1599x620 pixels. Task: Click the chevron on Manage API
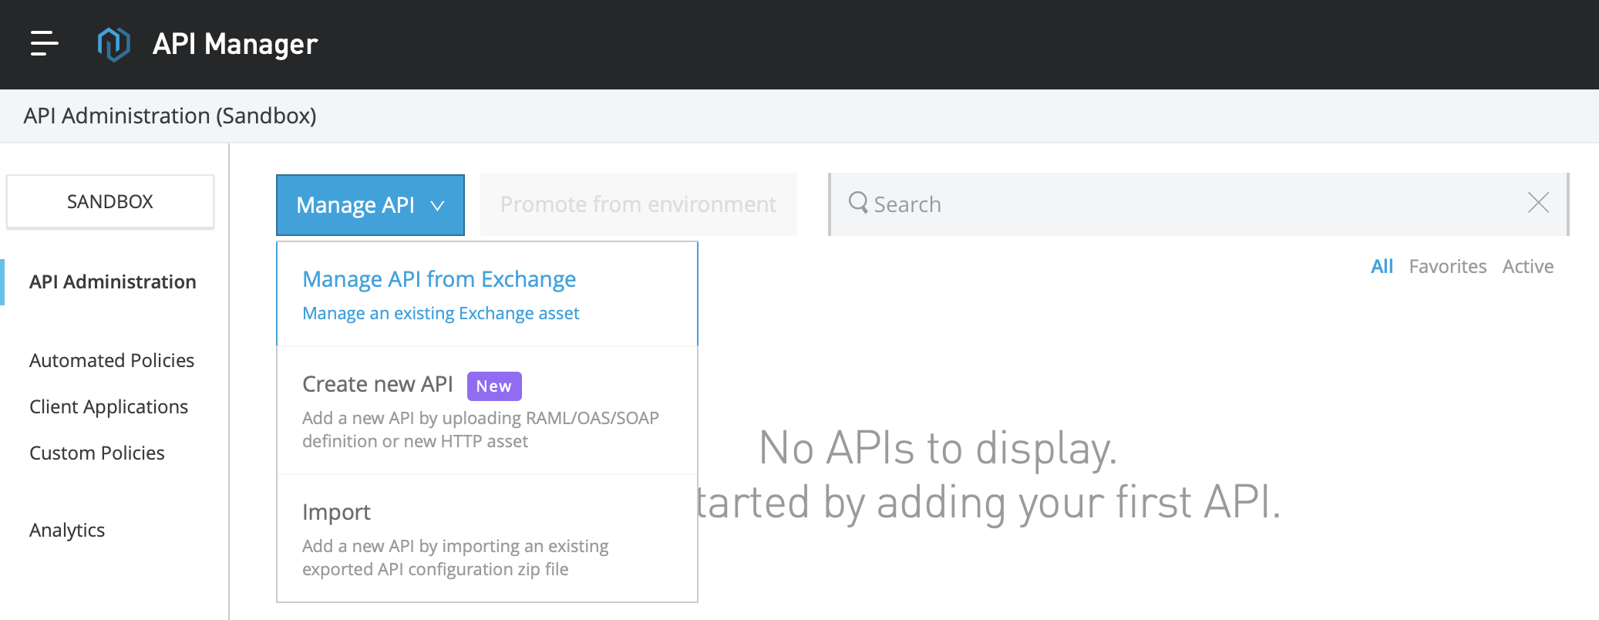[437, 206]
